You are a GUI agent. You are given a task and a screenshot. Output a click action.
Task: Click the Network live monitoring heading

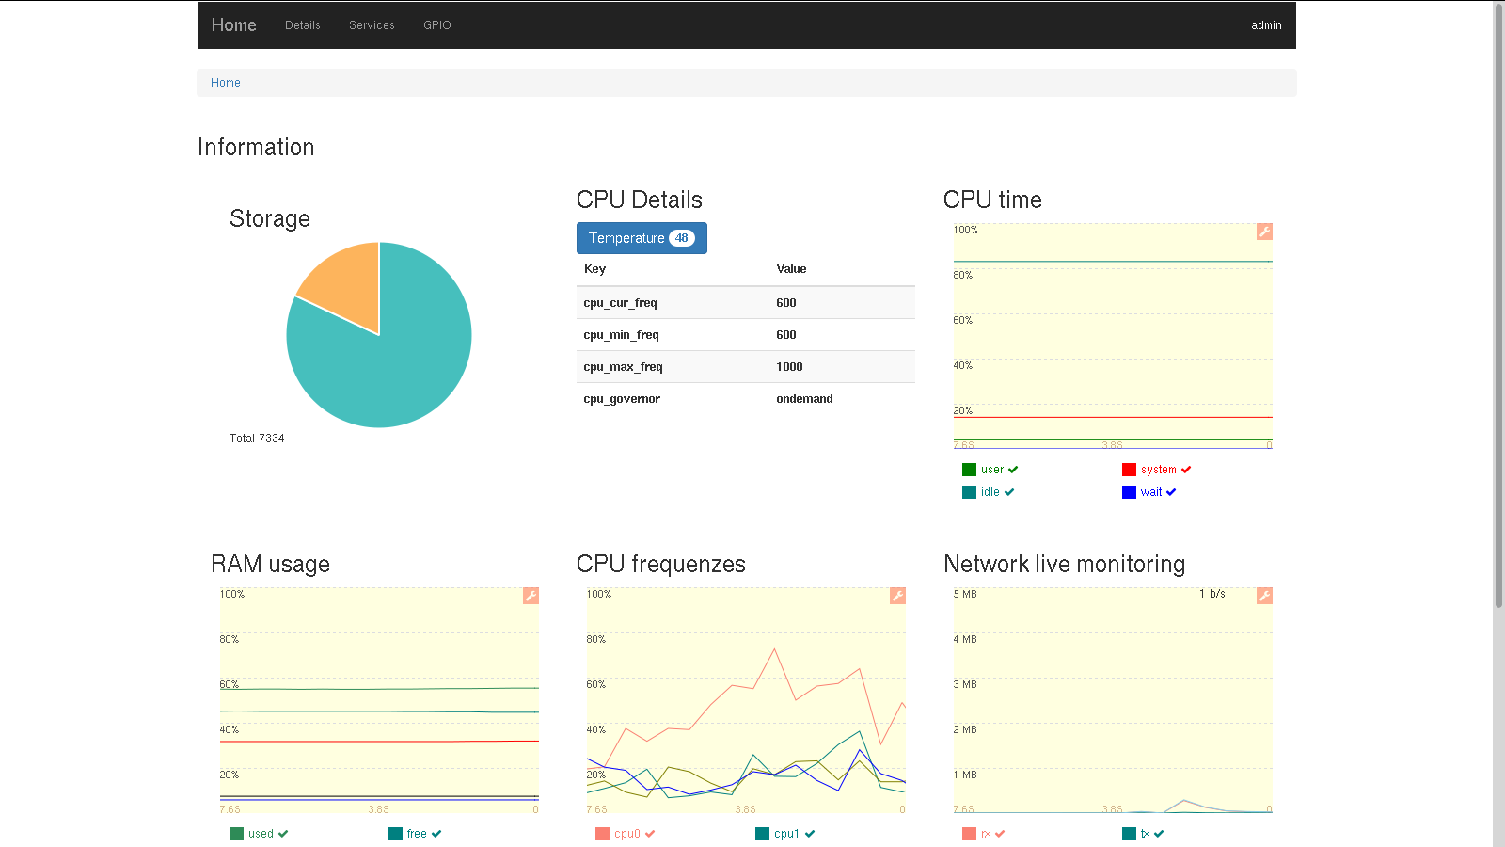1065,564
